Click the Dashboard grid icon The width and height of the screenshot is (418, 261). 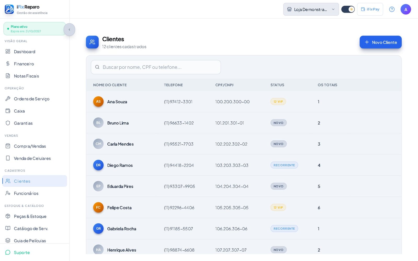(x=8, y=51)
